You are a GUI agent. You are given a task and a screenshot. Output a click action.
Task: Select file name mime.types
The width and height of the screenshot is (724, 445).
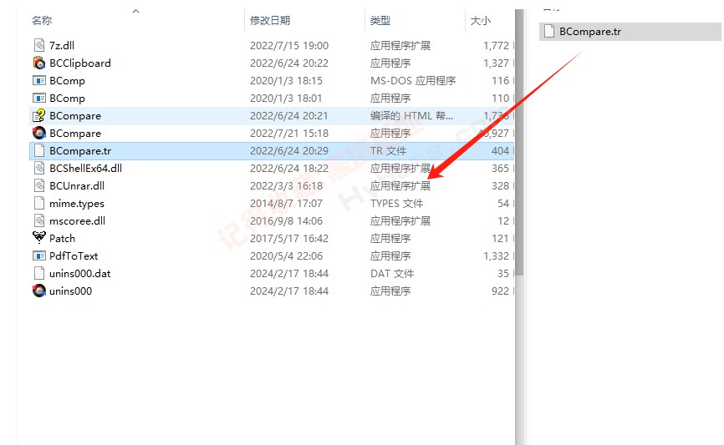[77, 204]
